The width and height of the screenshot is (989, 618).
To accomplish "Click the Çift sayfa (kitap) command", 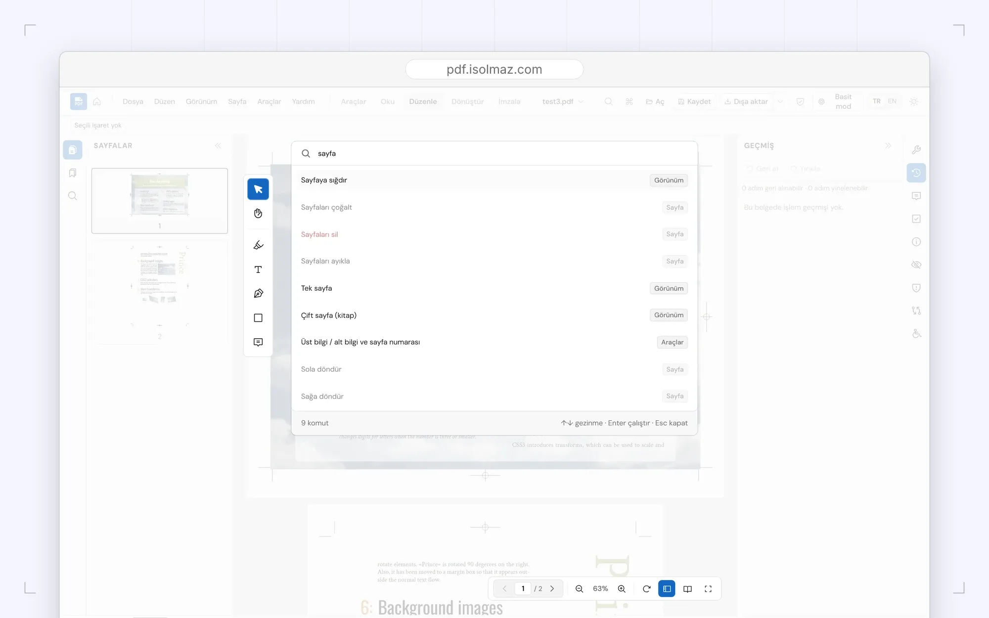I will tap(494, 315).
